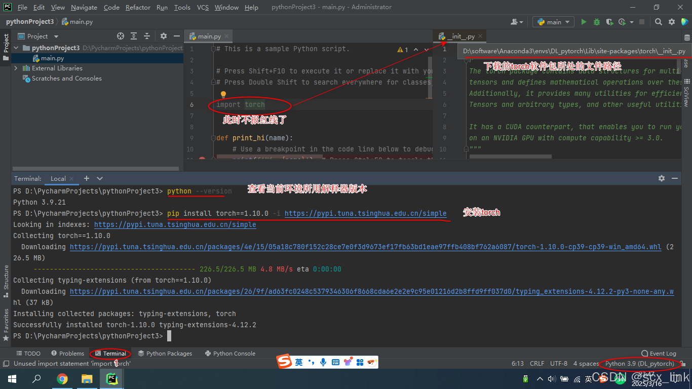Run the main configuration with green play icon

[584, 22]
